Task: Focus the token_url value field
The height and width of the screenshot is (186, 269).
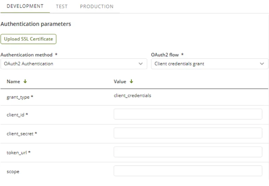Action: pyautogui.click(x=188, y=152)
